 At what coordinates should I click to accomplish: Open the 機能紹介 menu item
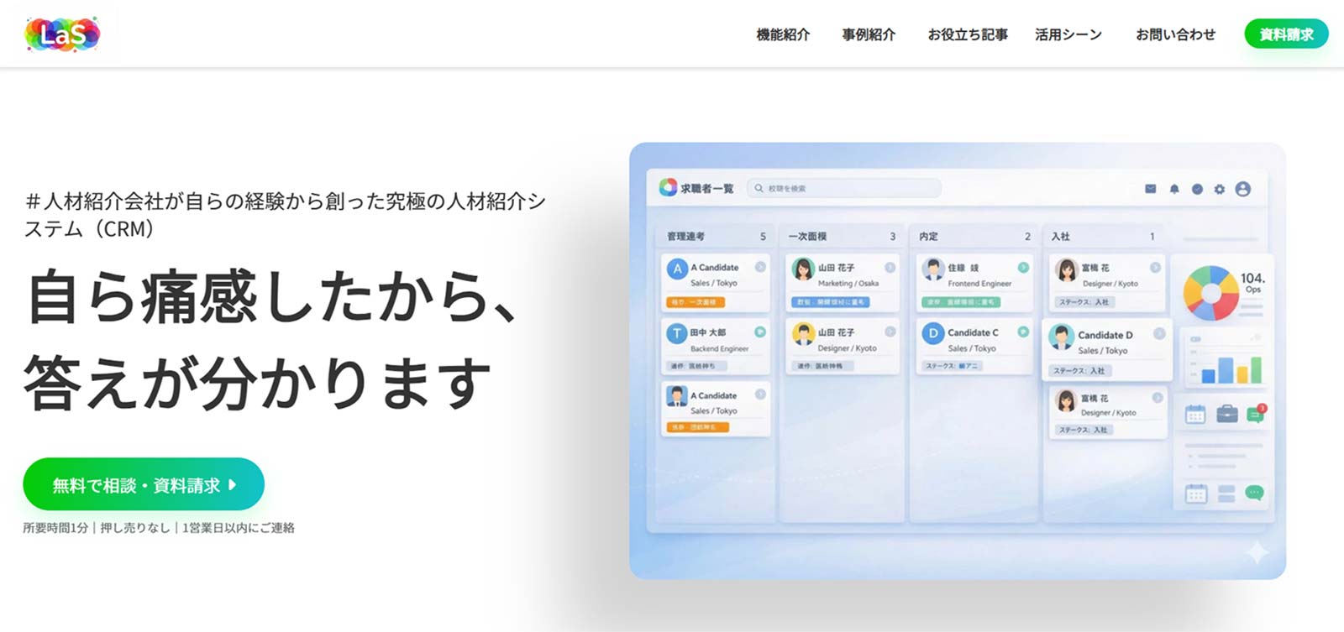click(783, 34)
